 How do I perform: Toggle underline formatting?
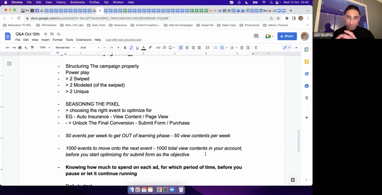point(137,47)
